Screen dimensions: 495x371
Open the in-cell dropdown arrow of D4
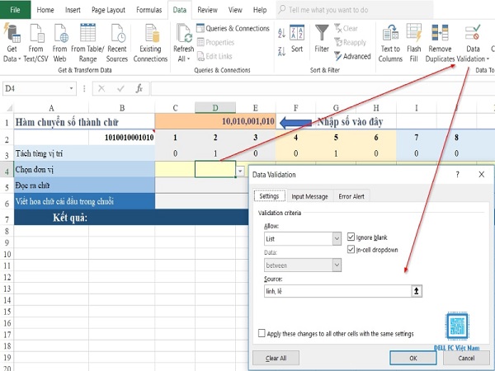pos(240,171)
